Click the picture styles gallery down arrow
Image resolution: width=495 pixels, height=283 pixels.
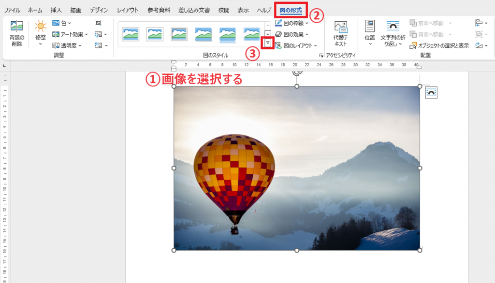(268, 33)
